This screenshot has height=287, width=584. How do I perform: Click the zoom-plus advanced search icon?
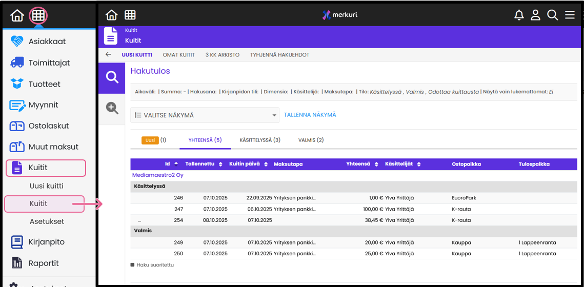112,108
